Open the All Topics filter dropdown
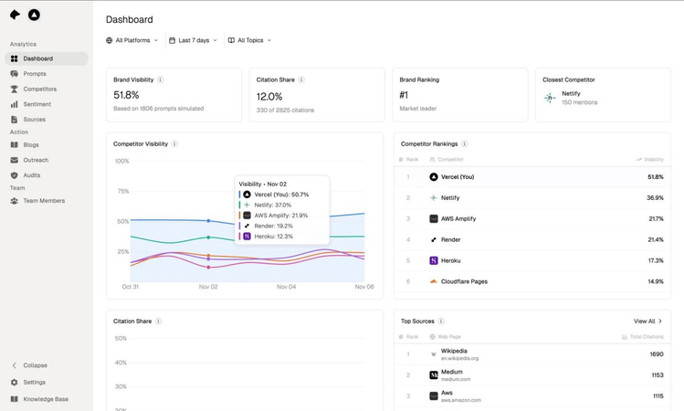 point(249,40)
